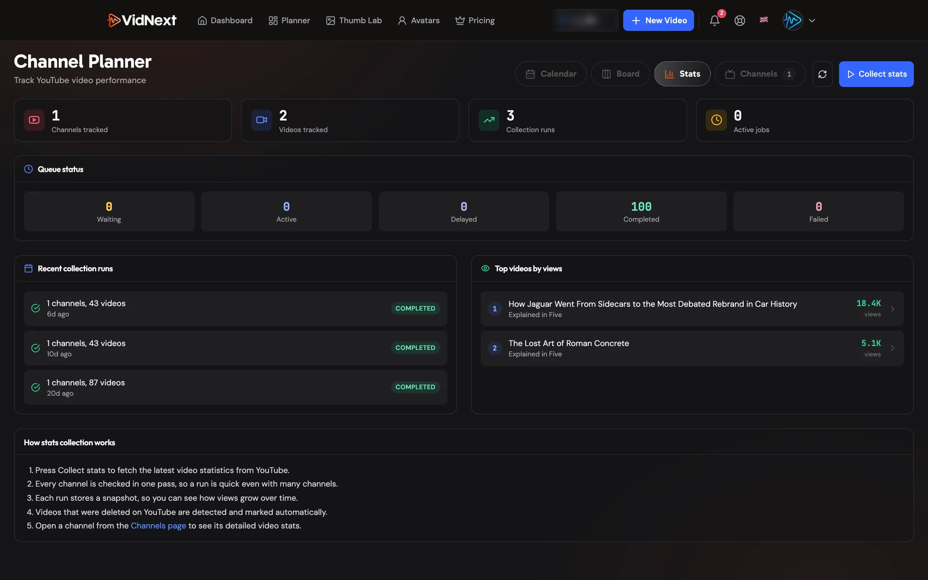Click the COMPLETED badge of the 20d ago run

[415, 387]
